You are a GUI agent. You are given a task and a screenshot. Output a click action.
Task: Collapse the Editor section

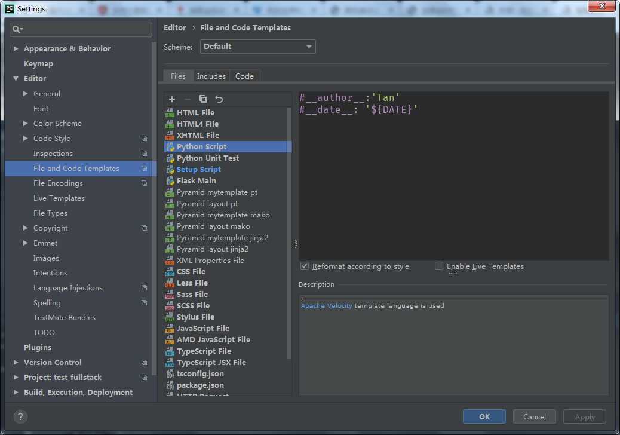click(x=16, y=79)
